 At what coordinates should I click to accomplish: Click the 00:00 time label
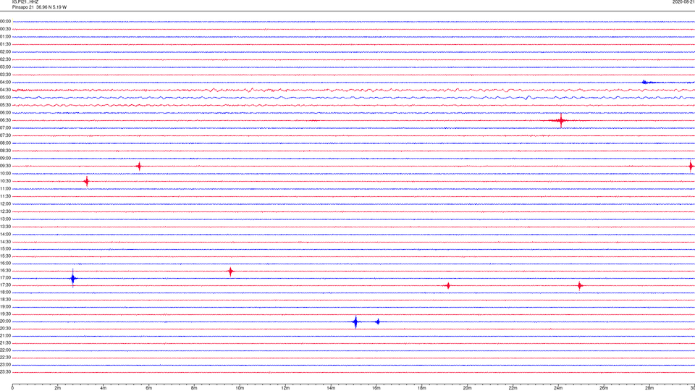5,21
